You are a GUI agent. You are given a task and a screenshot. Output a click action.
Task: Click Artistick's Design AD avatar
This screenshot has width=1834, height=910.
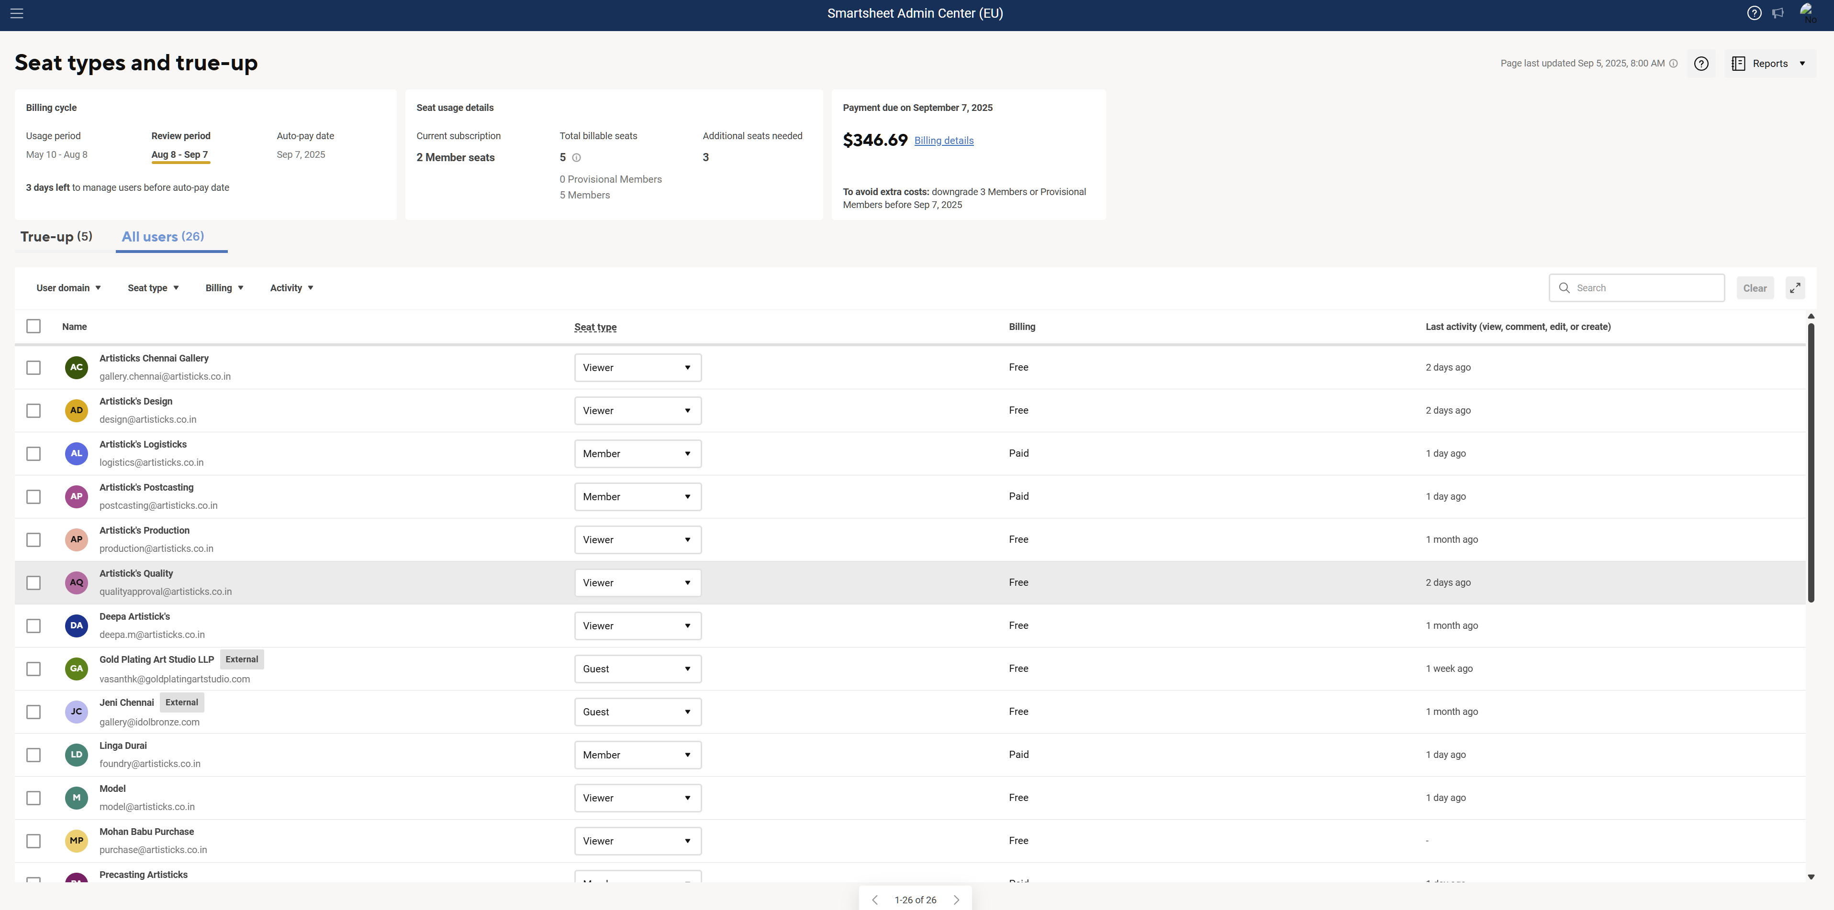tap(76, 411)
